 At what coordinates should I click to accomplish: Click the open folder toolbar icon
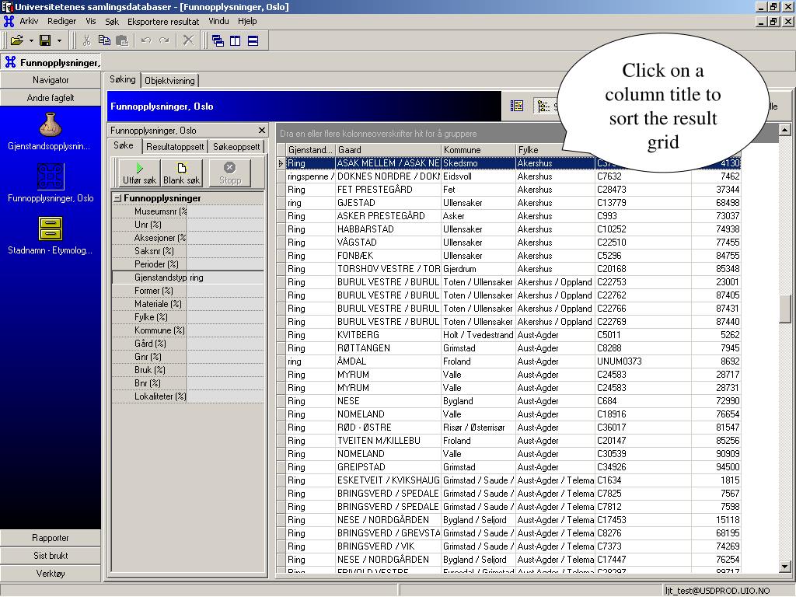[17, 40]
